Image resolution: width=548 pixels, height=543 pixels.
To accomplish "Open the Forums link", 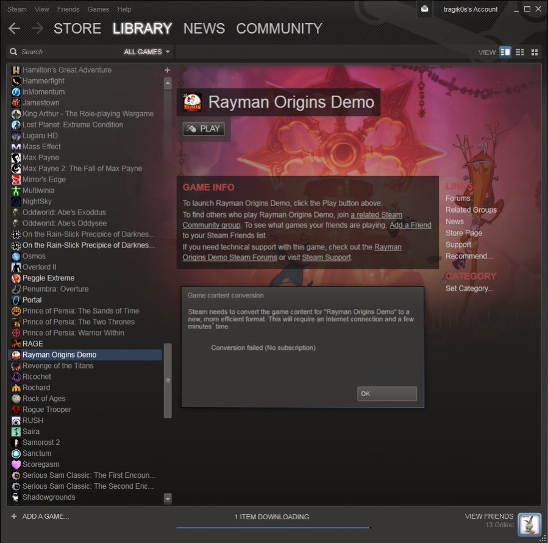I will click(x=458, y=198).
